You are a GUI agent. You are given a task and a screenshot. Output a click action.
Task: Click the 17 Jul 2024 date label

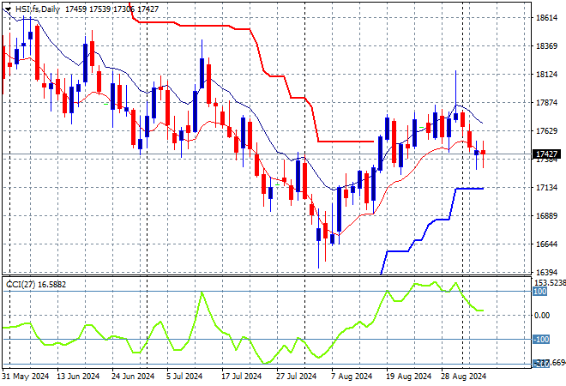[x=241, y=377]
